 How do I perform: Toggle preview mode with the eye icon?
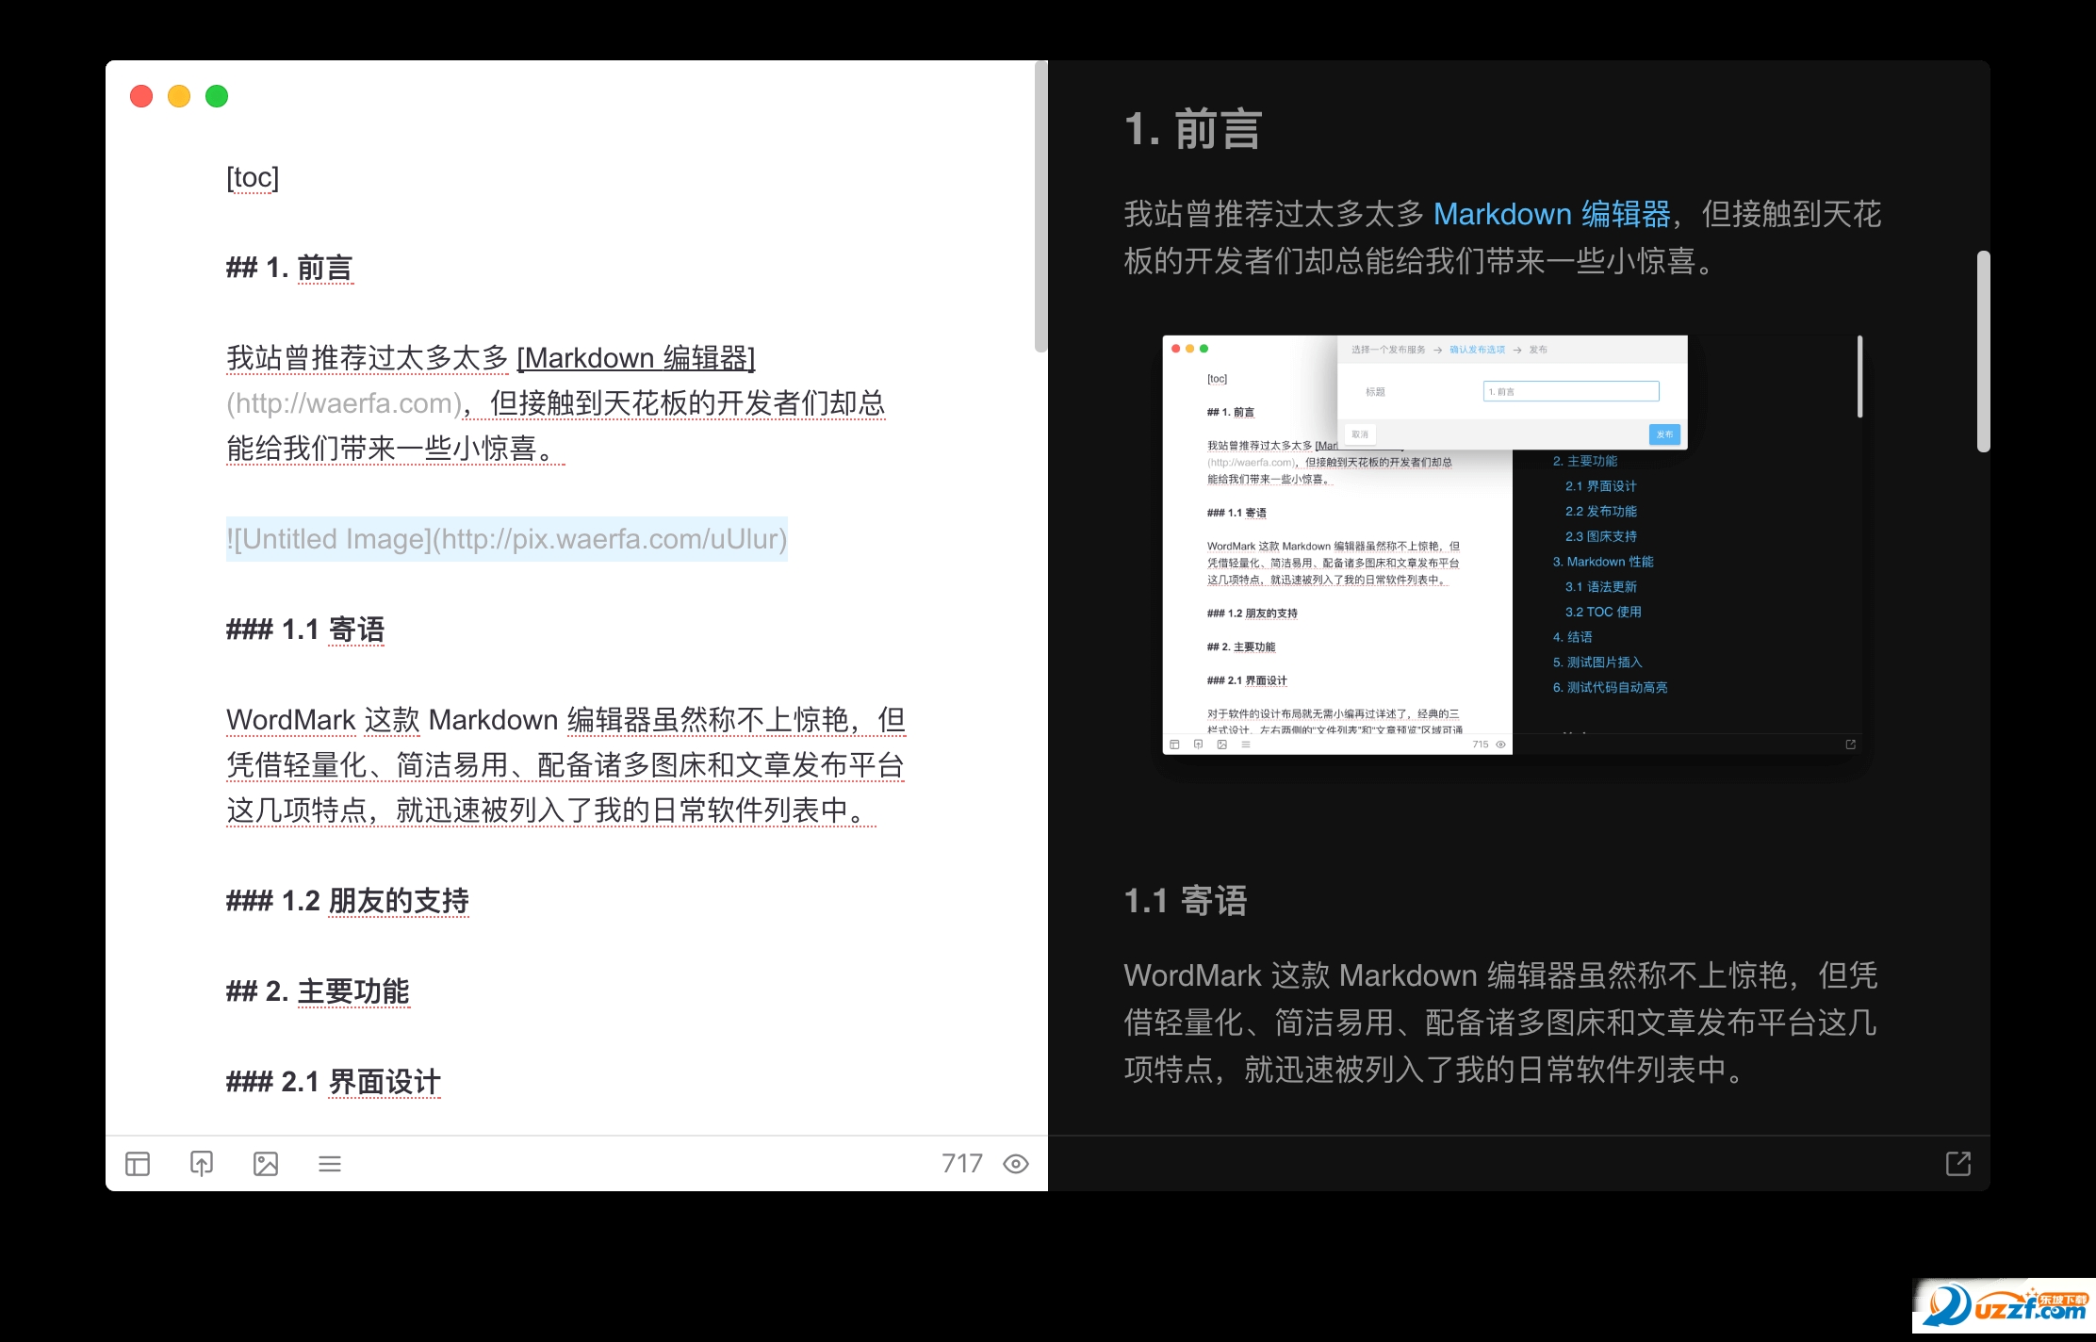point(1015,1164)
